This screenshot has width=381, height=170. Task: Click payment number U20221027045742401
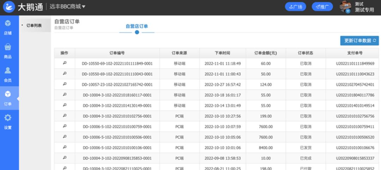click(x=355, y=85)
